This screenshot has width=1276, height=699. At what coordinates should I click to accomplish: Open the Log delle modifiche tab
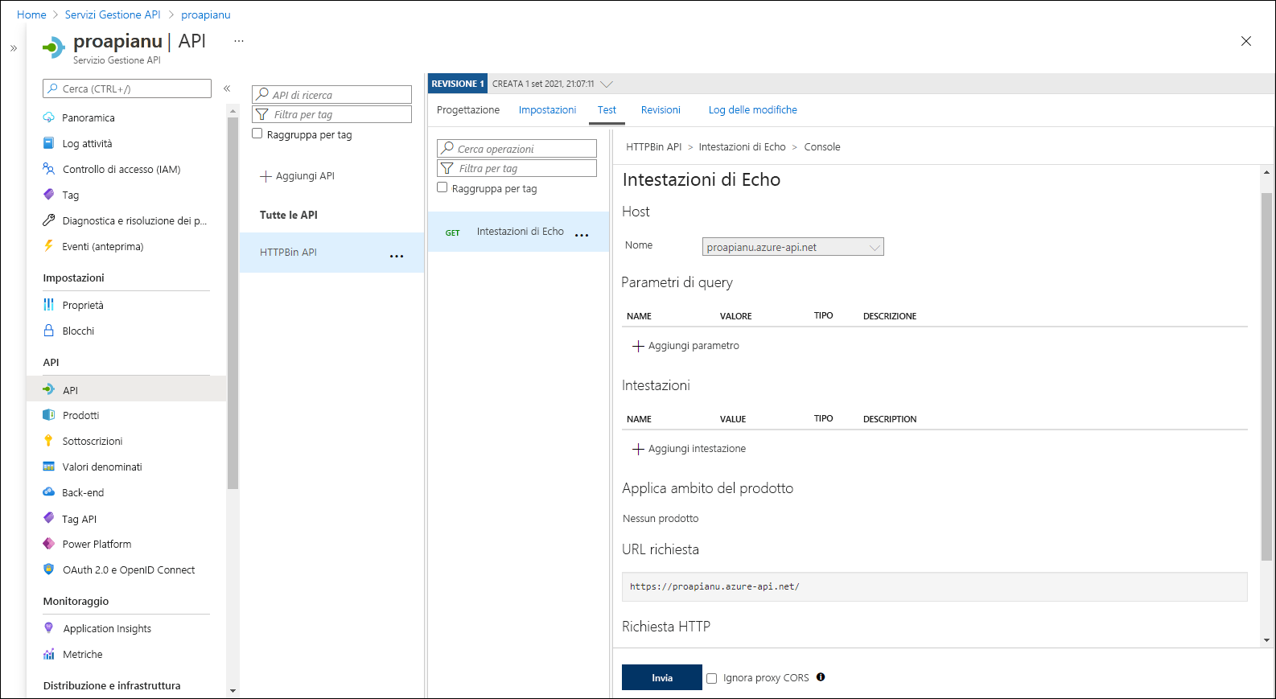pyautogui.click(x=752, y=110)
